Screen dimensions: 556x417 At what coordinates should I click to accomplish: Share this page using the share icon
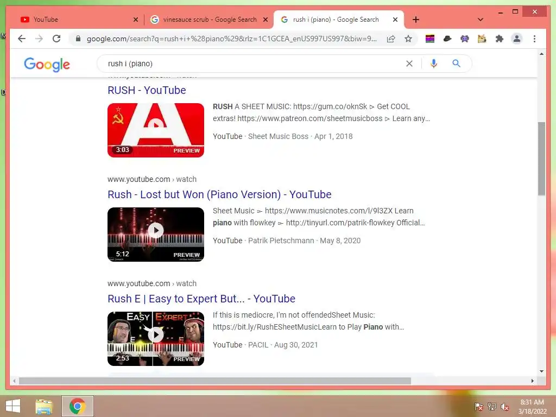pyautogui.click(x=391, y=39)
